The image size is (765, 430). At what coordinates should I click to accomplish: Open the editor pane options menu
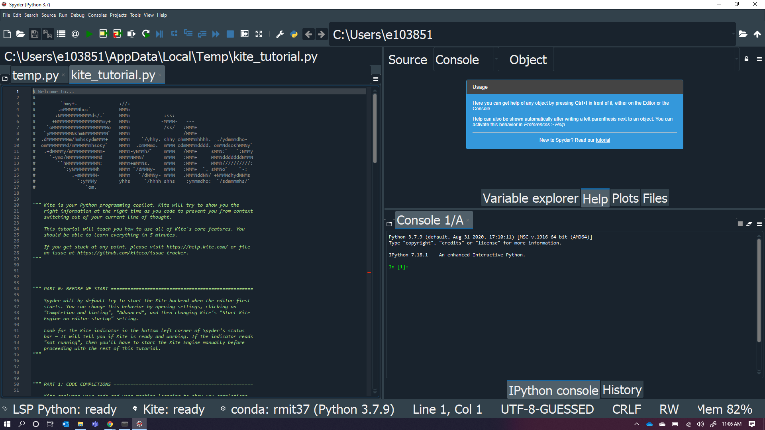click(x=375, y=79)
